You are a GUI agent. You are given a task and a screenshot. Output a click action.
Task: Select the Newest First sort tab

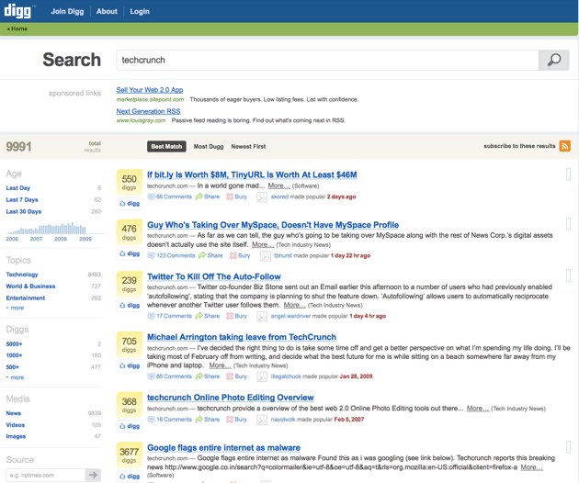click(248, 147)
